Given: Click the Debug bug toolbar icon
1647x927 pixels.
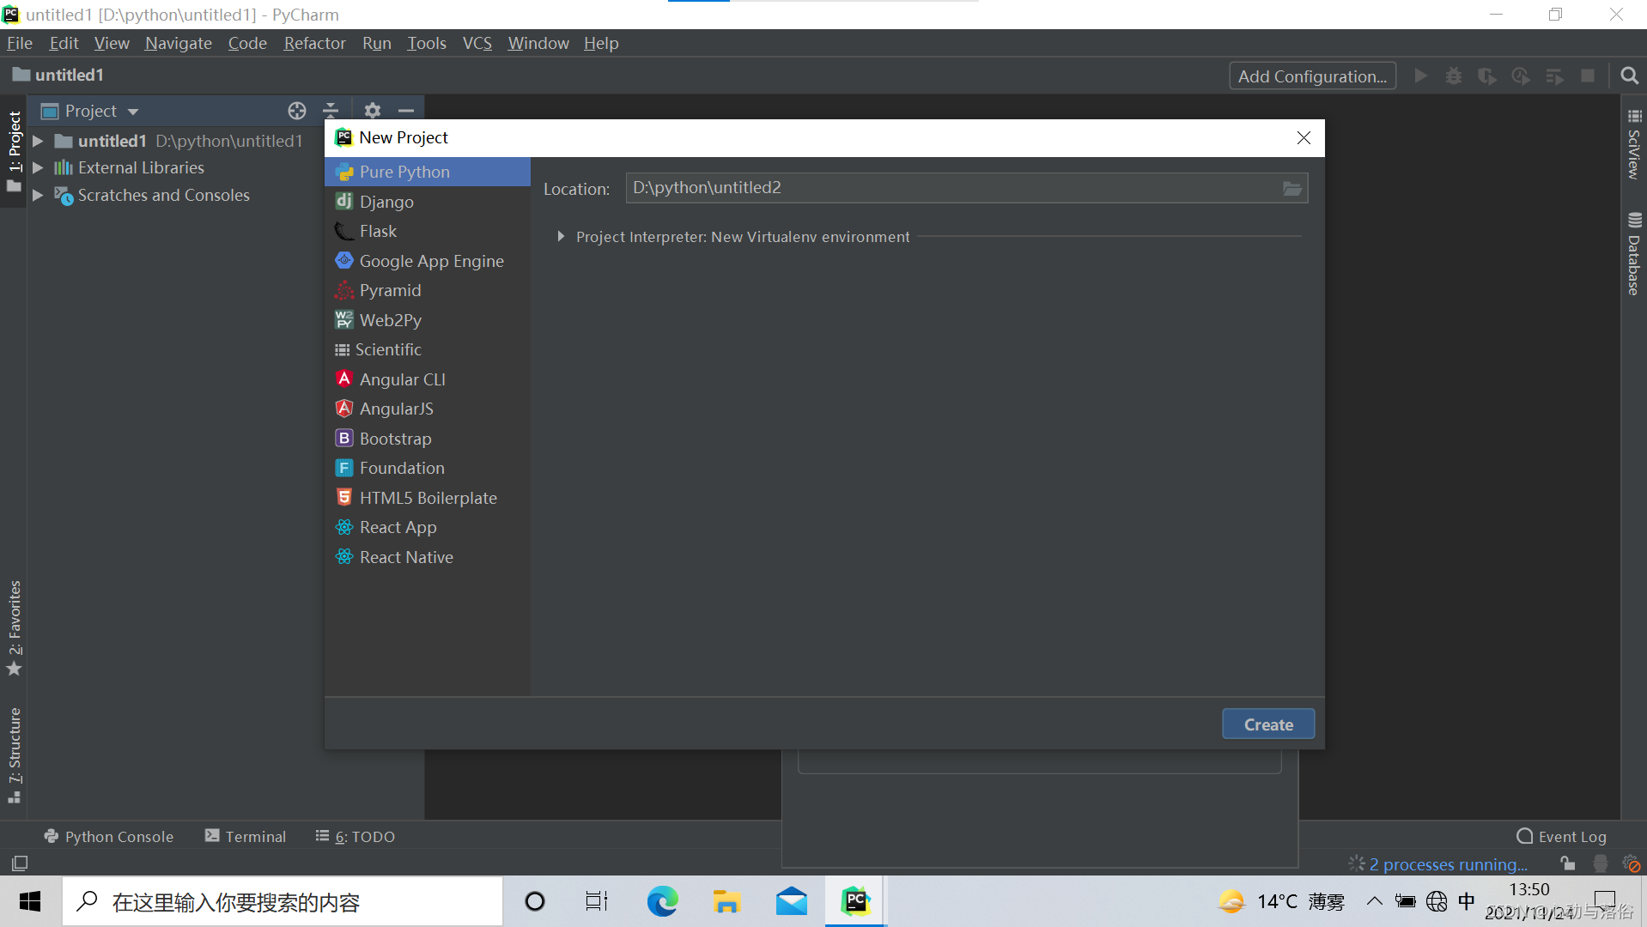Looking at the screenshot, I should pos(1454,76).
